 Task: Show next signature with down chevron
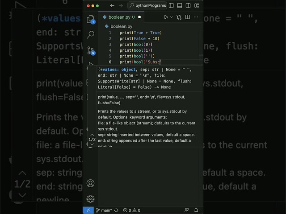(x=92, y=144)
